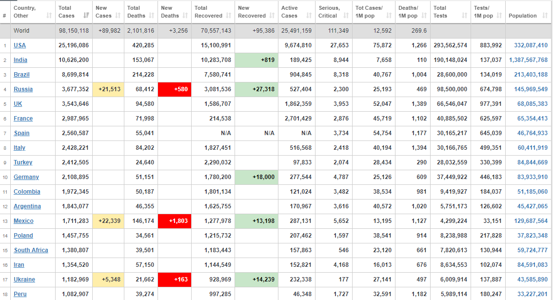The height and width of the screenshot is (300, 553).
Task: Open the India country page
Action: click(20, 60)
